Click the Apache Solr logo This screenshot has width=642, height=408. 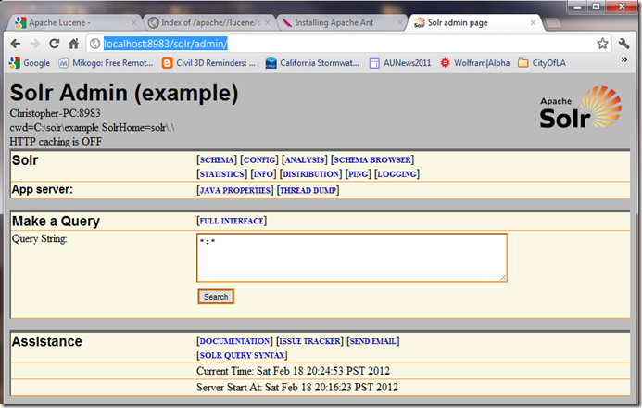581,108
